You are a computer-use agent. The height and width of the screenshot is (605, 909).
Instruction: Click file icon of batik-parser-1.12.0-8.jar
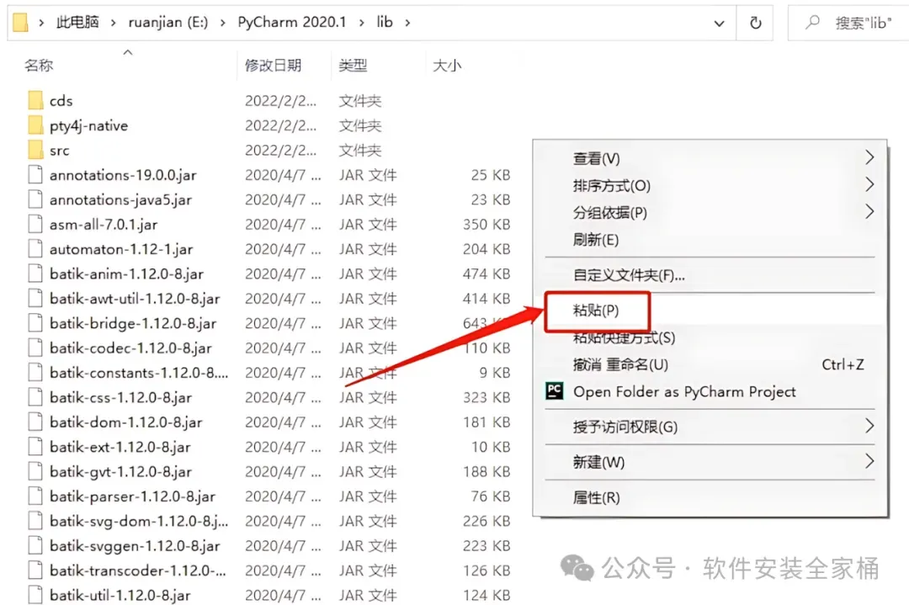(35, 496)
